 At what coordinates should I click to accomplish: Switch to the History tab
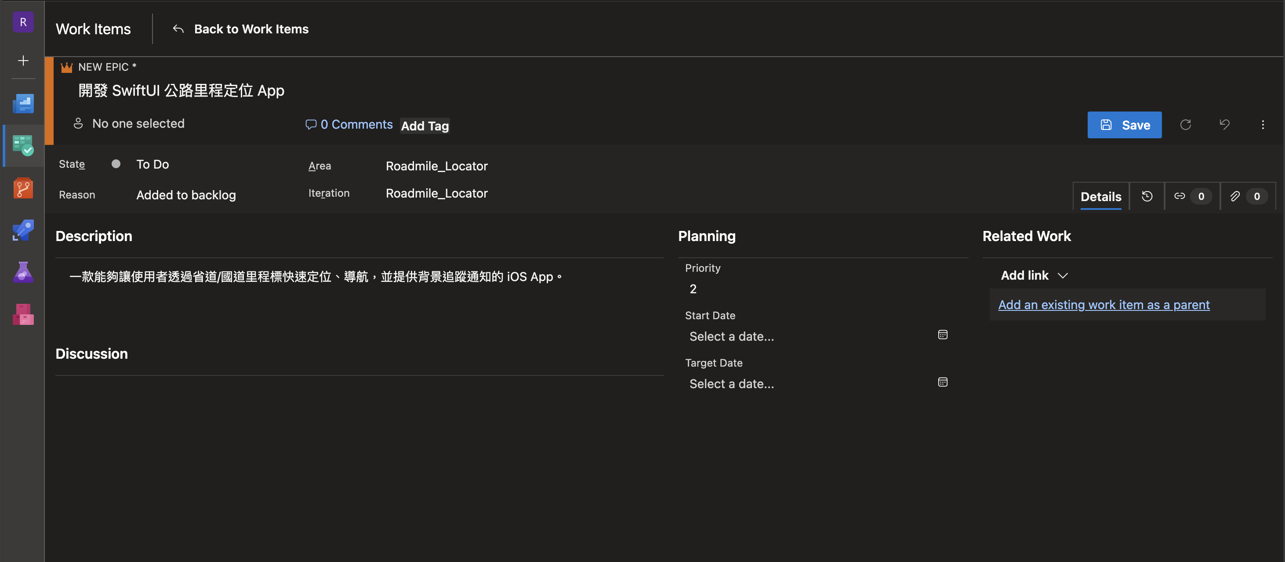[x=1147, y=196]
